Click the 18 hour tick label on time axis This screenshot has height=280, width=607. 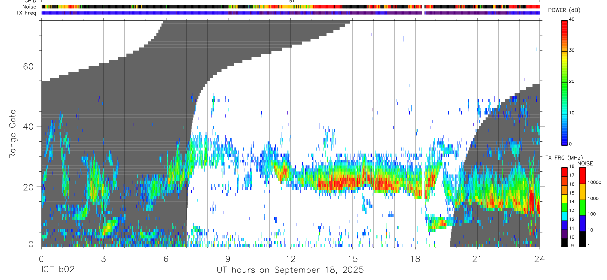tap(415, 259)
